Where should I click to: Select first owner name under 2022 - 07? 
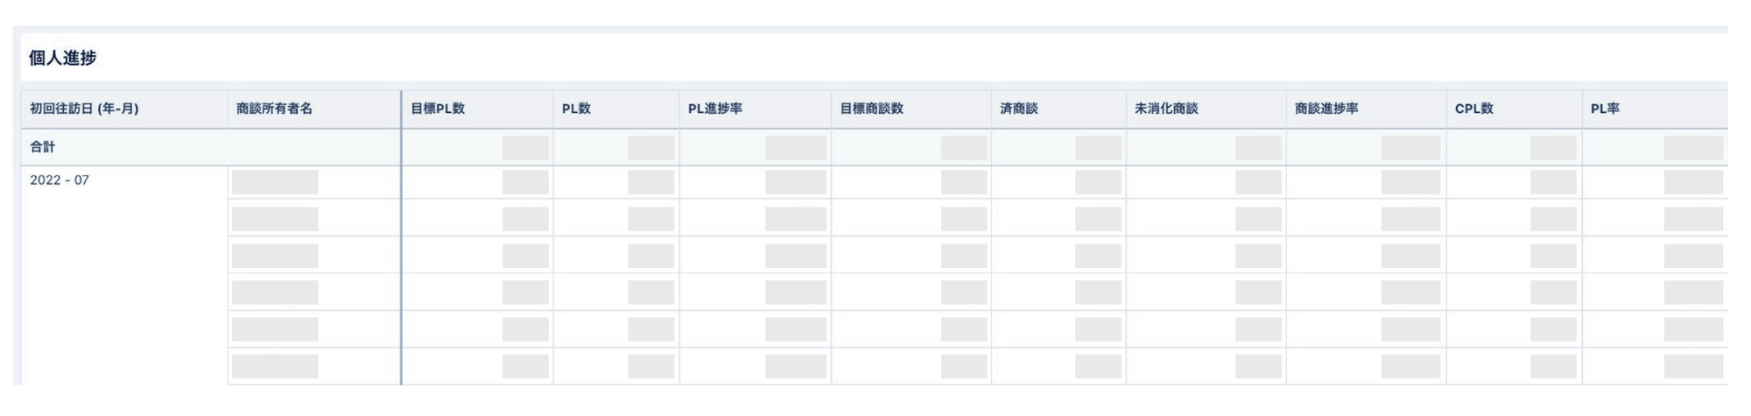pyautogui.click(x=275, y=182)
